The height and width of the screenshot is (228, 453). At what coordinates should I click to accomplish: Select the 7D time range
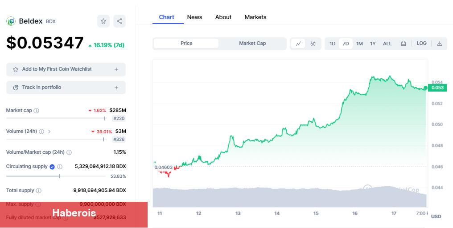(x=346, y=44)
